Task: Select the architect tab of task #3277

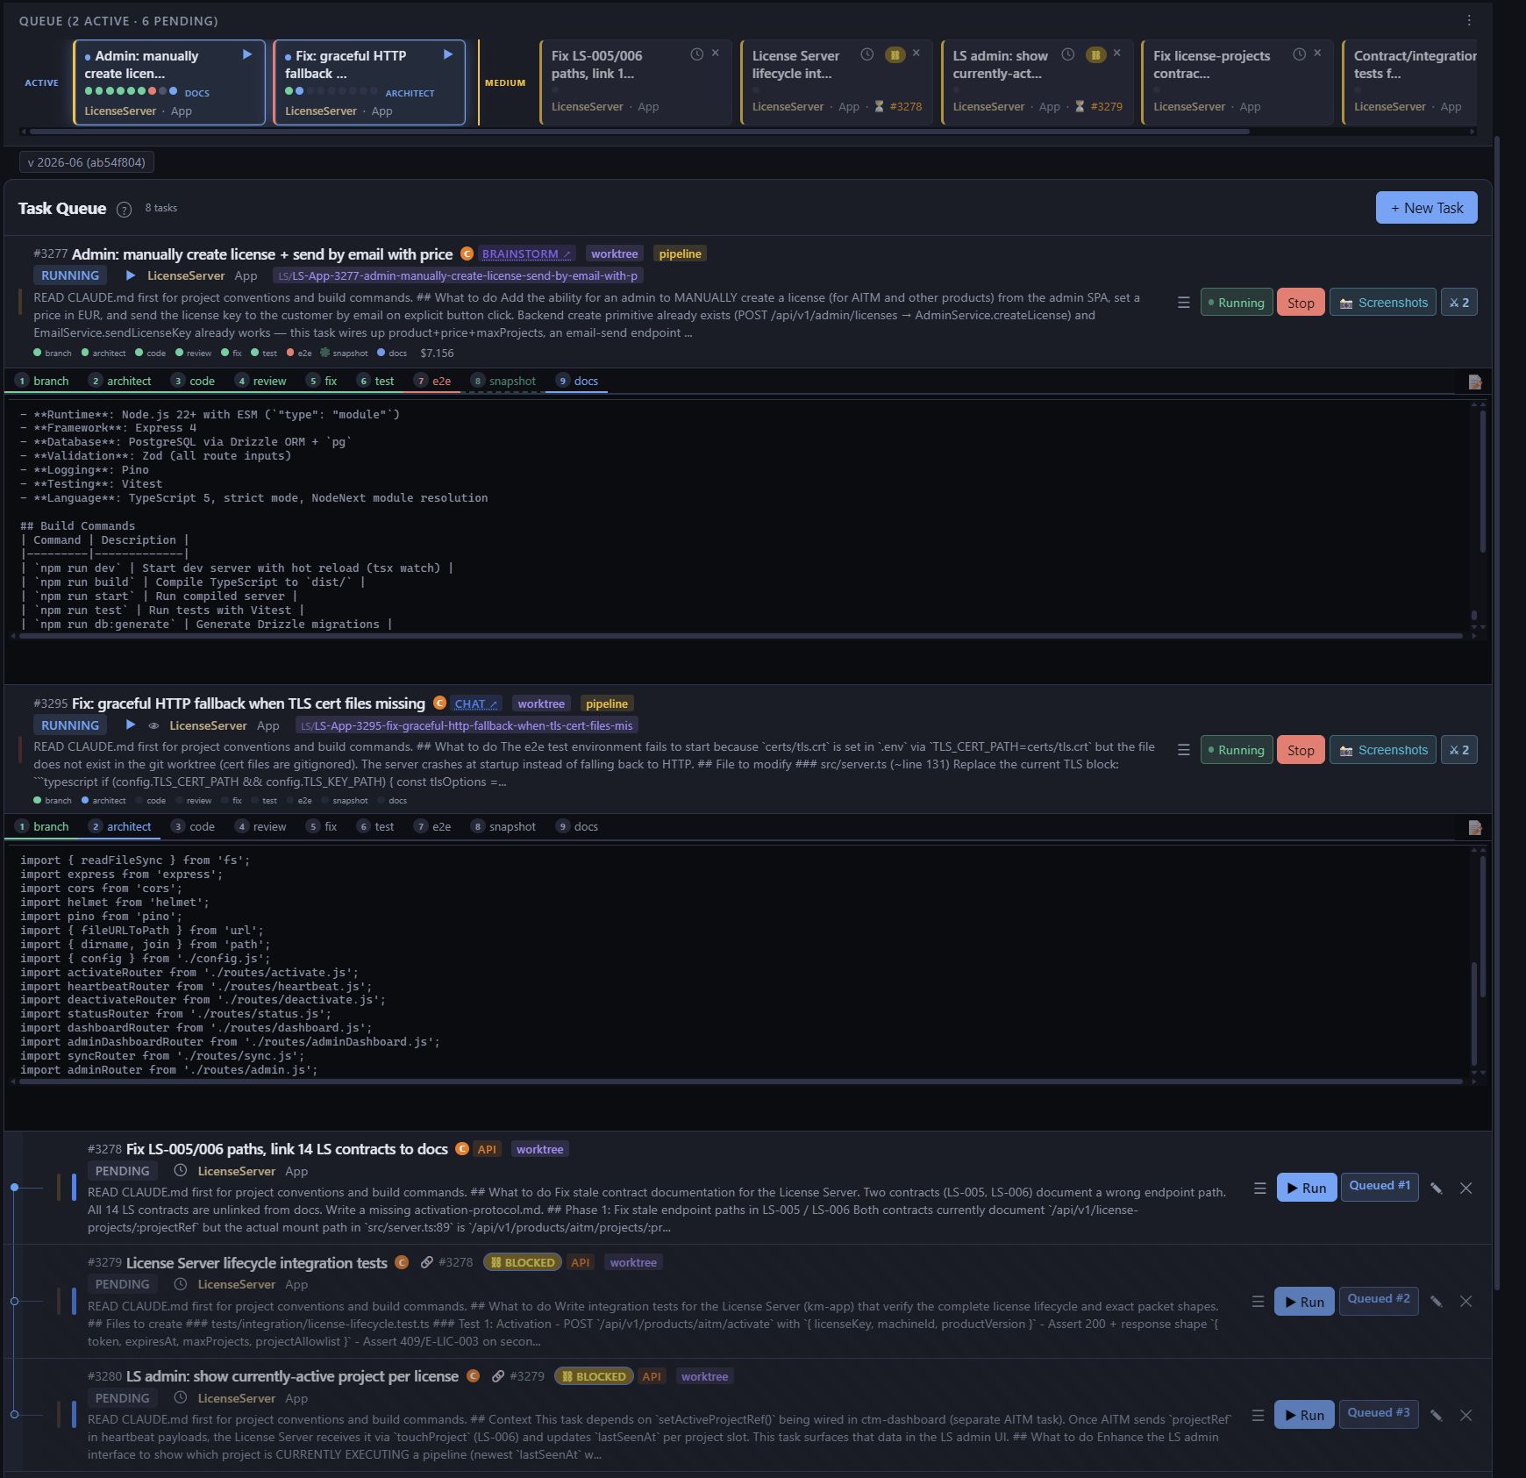Action: click(120, 381)
